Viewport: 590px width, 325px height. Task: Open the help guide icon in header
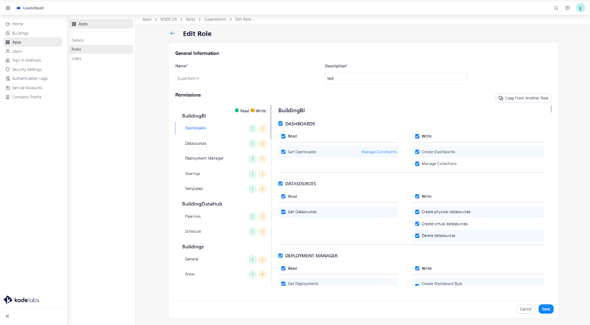(x=568, y=8)
